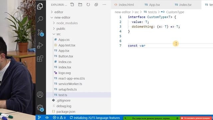Screen dimensions: 213x120
Task: Click the New Folder icon in Explorer
Action: pyautogui.click(x=80, y=5)
